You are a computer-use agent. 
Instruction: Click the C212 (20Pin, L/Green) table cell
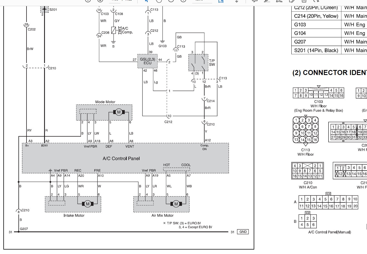(316, 8)
